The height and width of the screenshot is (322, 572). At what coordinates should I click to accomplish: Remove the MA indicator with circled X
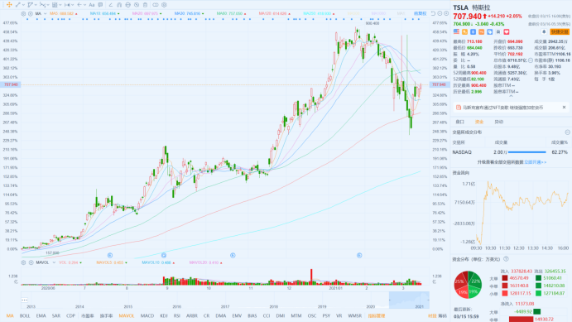[31, 13]
